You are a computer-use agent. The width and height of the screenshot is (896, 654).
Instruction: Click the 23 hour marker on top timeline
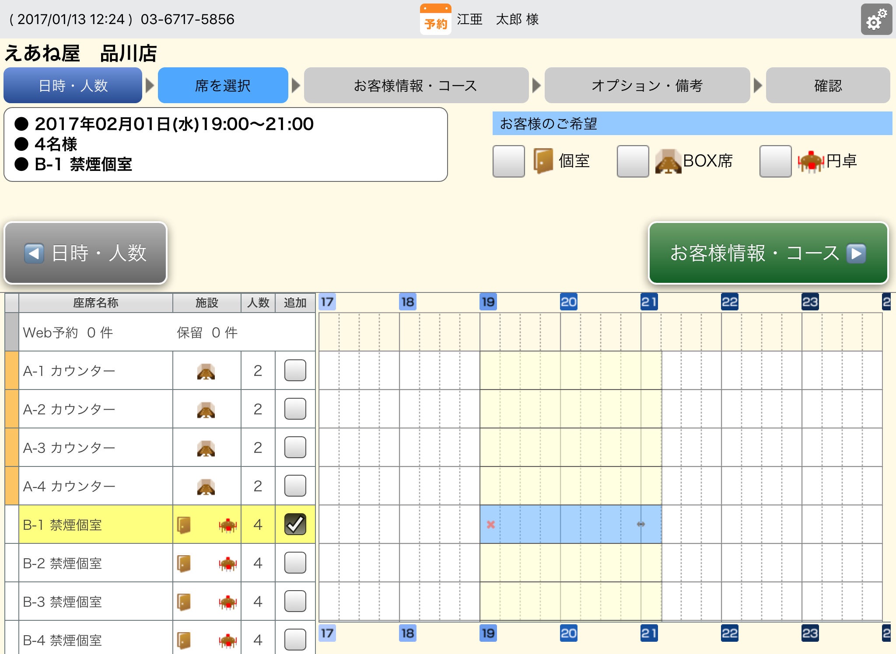[810, 302]
